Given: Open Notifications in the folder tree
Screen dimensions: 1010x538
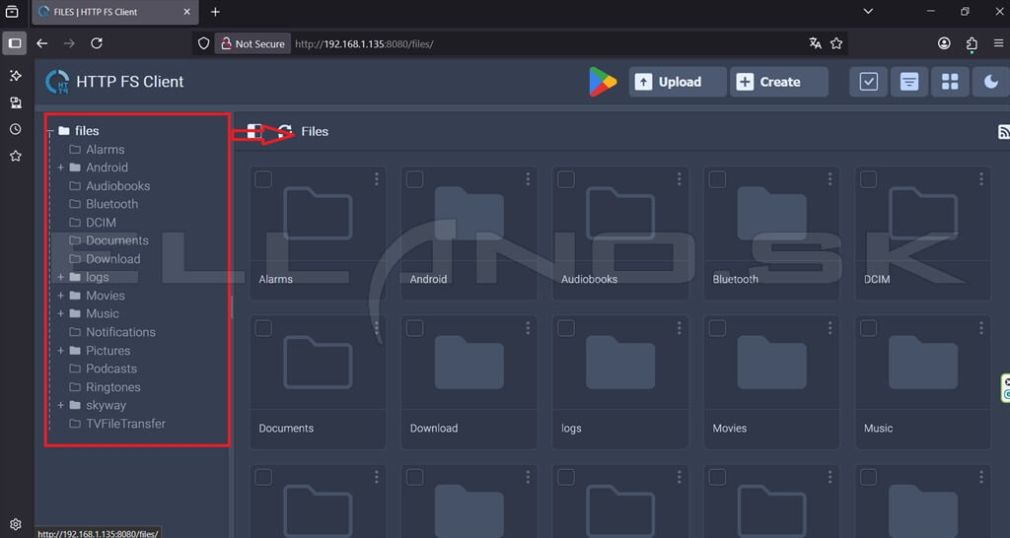Looking at the screenshot, I should tap(120, 332).
